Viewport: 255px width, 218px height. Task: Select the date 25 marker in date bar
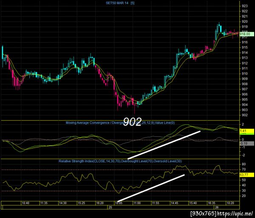(110, 207)
